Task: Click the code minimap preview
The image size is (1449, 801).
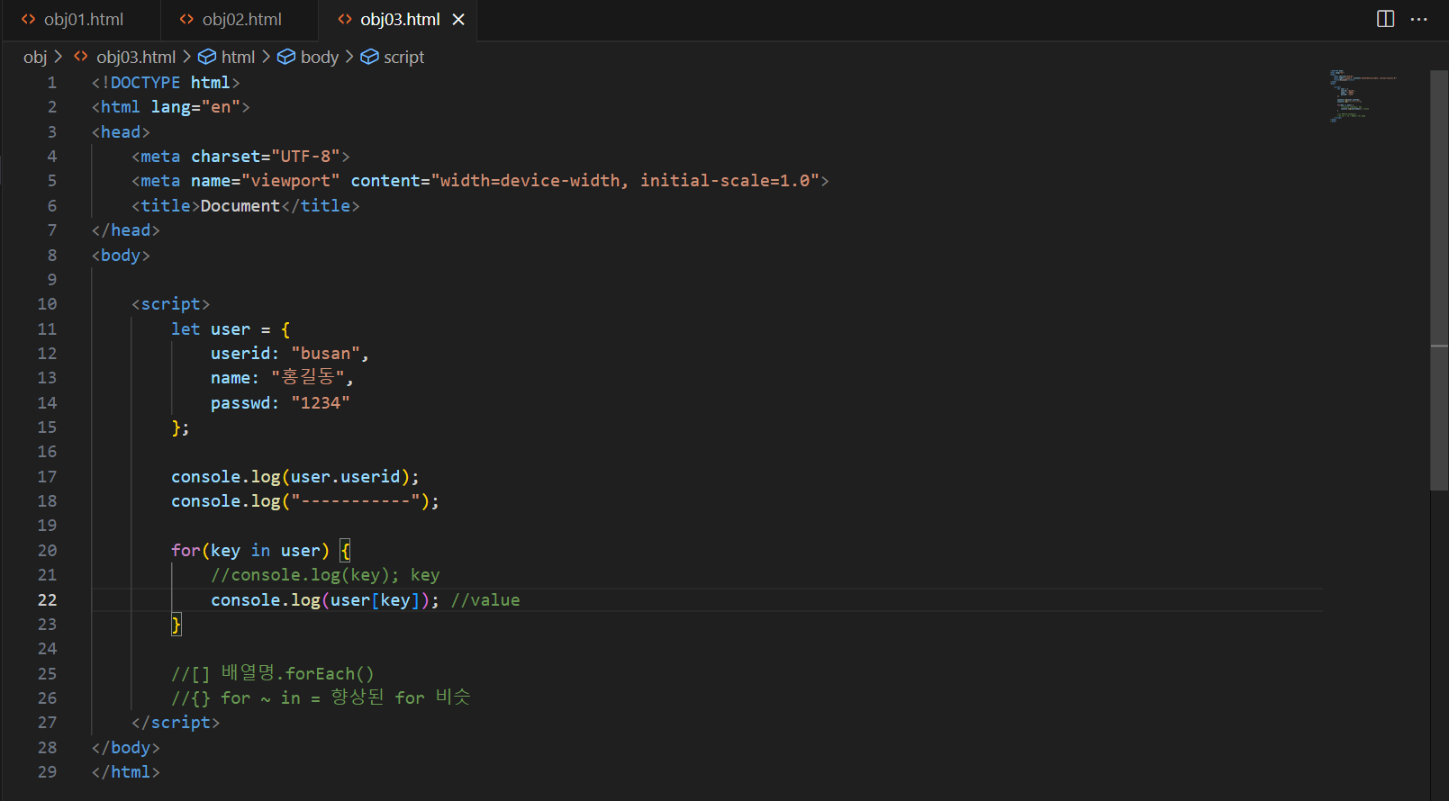Action: pos(1363,95)
